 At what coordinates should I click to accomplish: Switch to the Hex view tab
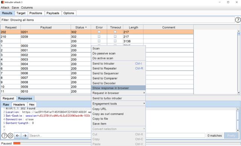click(32, 104)
